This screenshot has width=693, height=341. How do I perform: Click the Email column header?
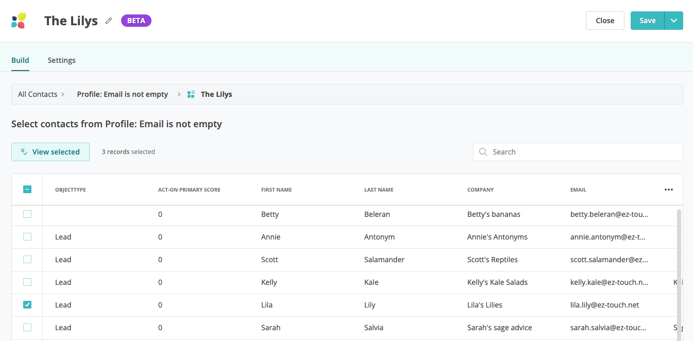[x=578, y=190]
